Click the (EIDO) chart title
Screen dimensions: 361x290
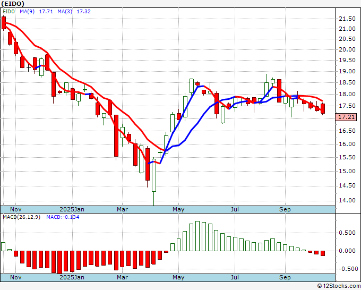[13, 4]
